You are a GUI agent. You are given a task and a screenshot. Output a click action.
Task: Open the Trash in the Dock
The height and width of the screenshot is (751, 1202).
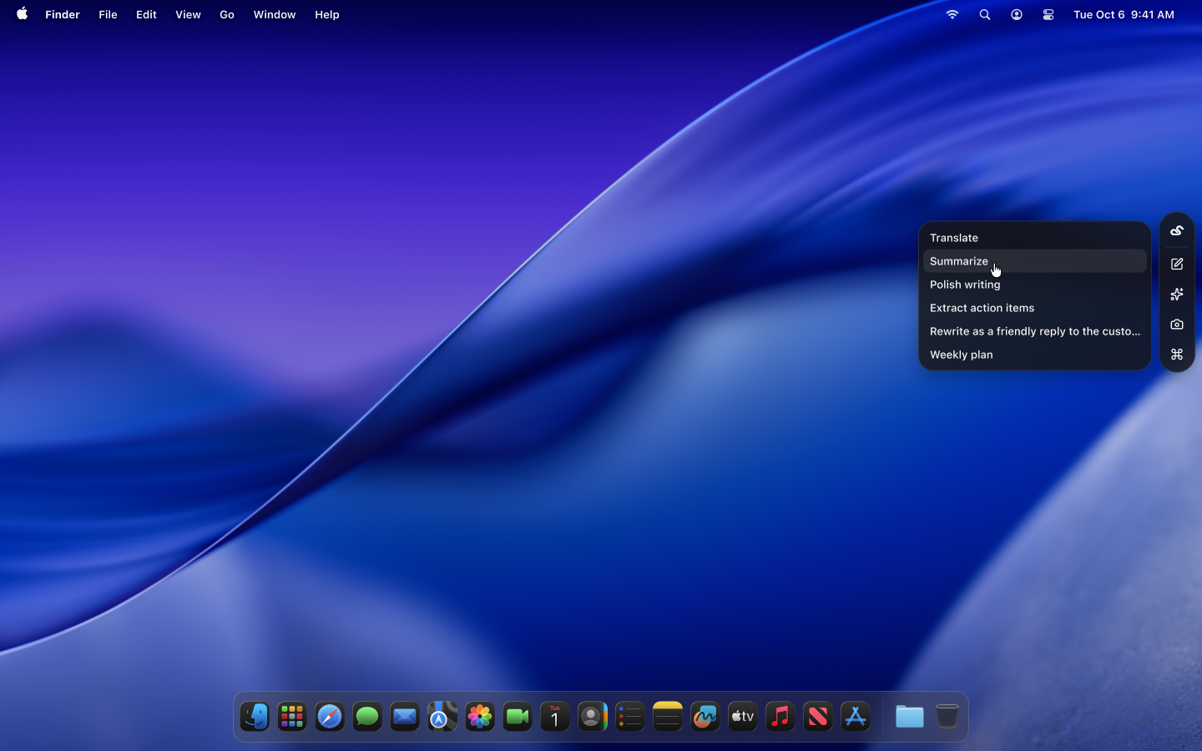click(947, 717)
